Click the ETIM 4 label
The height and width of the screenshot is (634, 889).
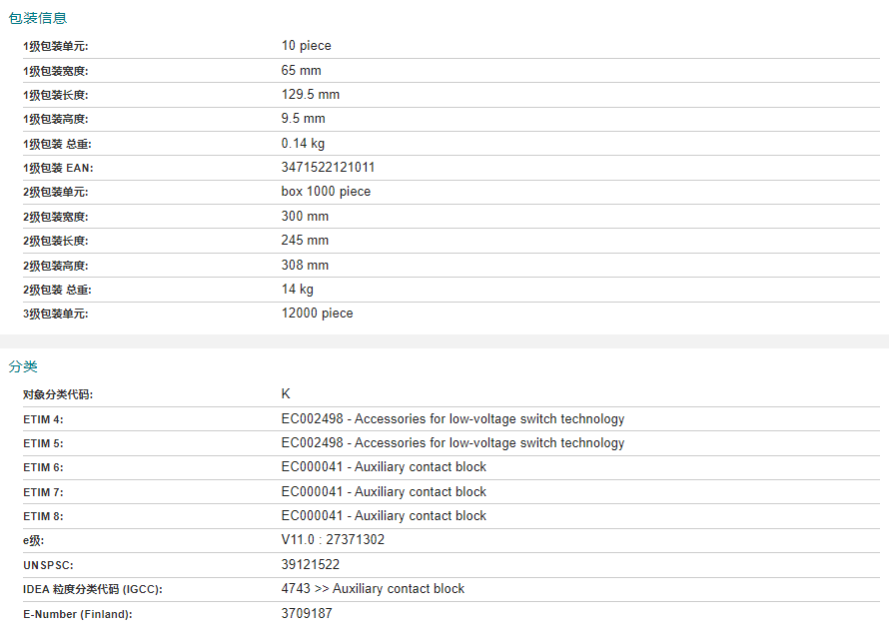click(x=43, y=419)
